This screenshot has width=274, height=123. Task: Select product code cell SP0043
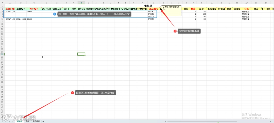point(153,14)
